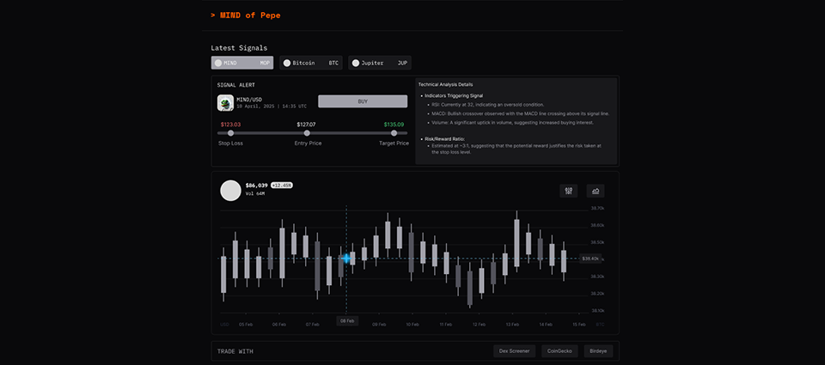This screenshot has width=825, height=365.
Task: Click the $38.40k price label on axis
Action: coord(590,259)
